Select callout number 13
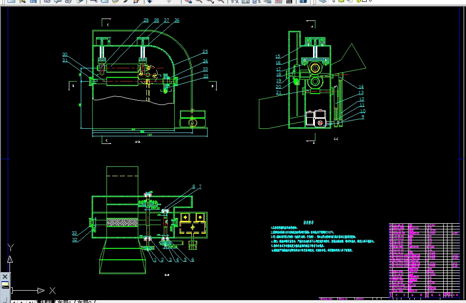The height and width of the screenshot is (303, 466). coord(361,93)
